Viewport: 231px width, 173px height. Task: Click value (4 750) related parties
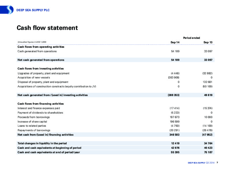[x=175, y=126]
